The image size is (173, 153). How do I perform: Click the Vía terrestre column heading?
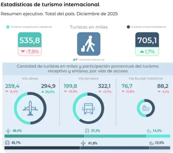88,78
